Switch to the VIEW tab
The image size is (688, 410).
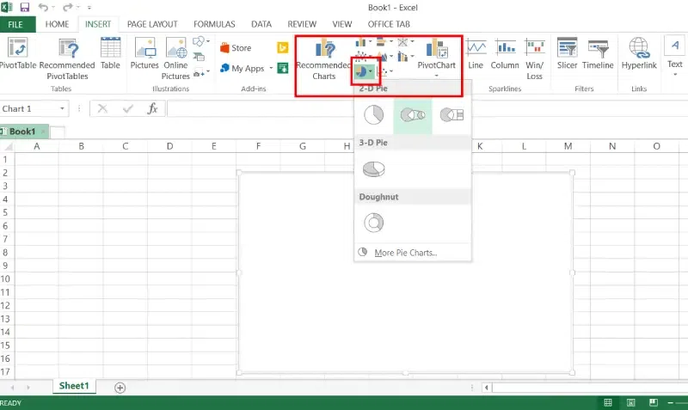341,24
